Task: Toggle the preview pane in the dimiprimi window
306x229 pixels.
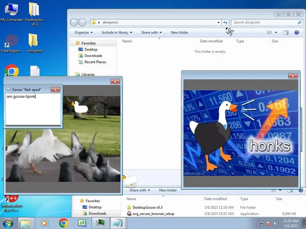Action: pos(286,33)
